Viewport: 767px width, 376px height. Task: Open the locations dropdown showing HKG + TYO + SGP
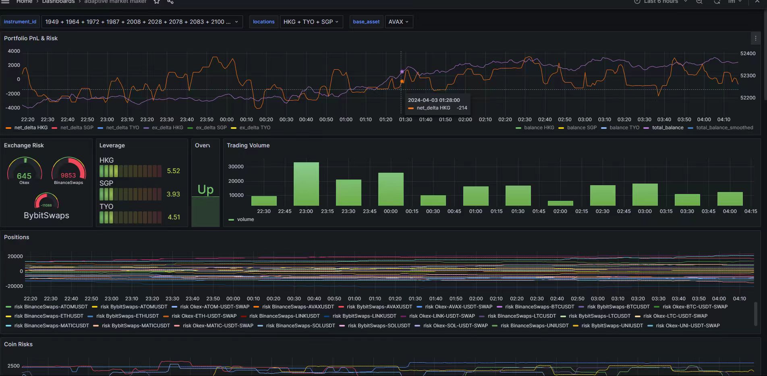click(x=311, y=22)
